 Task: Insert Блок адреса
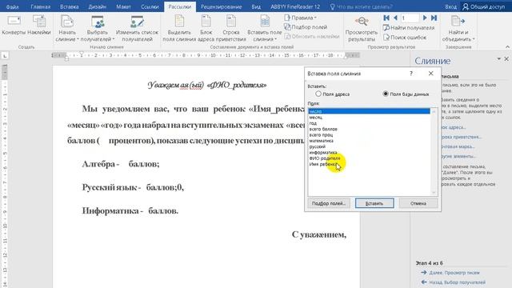(x=206, y=29)
